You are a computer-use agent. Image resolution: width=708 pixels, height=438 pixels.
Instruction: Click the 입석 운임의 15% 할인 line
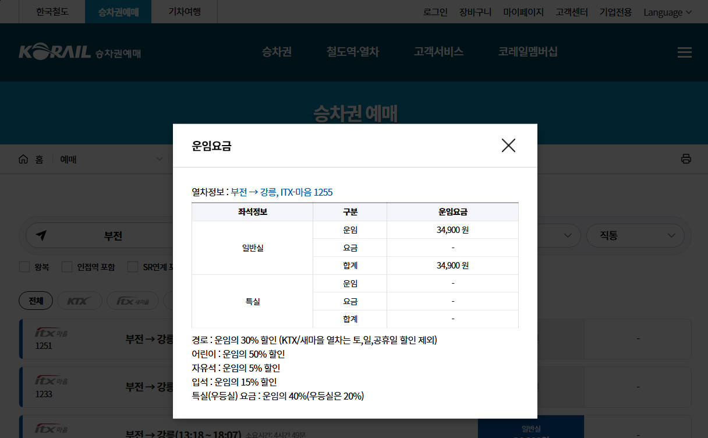(234, 382)
